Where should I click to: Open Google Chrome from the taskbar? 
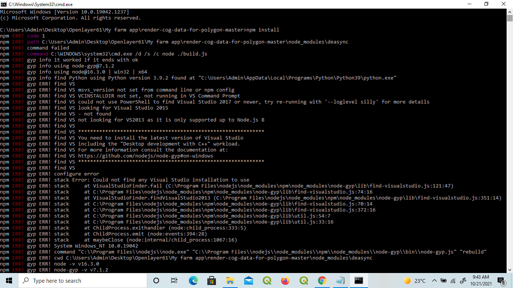[x=322, y=280]
